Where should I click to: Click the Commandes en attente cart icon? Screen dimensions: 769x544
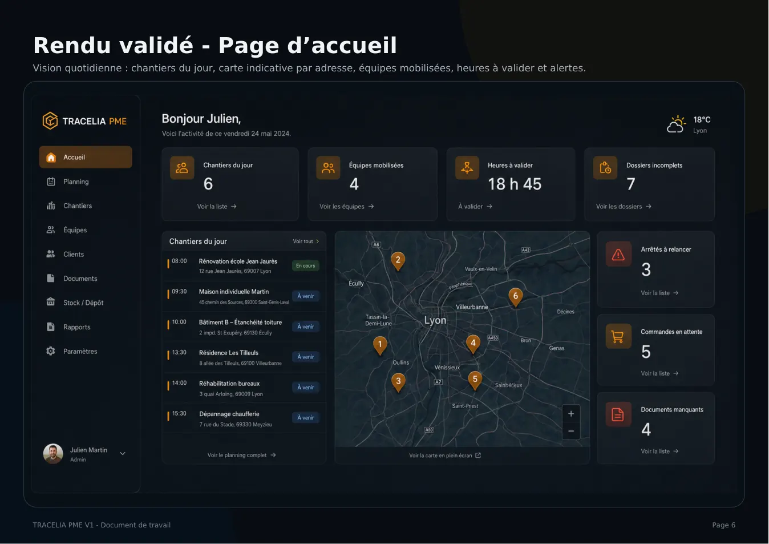coord(618,337)
